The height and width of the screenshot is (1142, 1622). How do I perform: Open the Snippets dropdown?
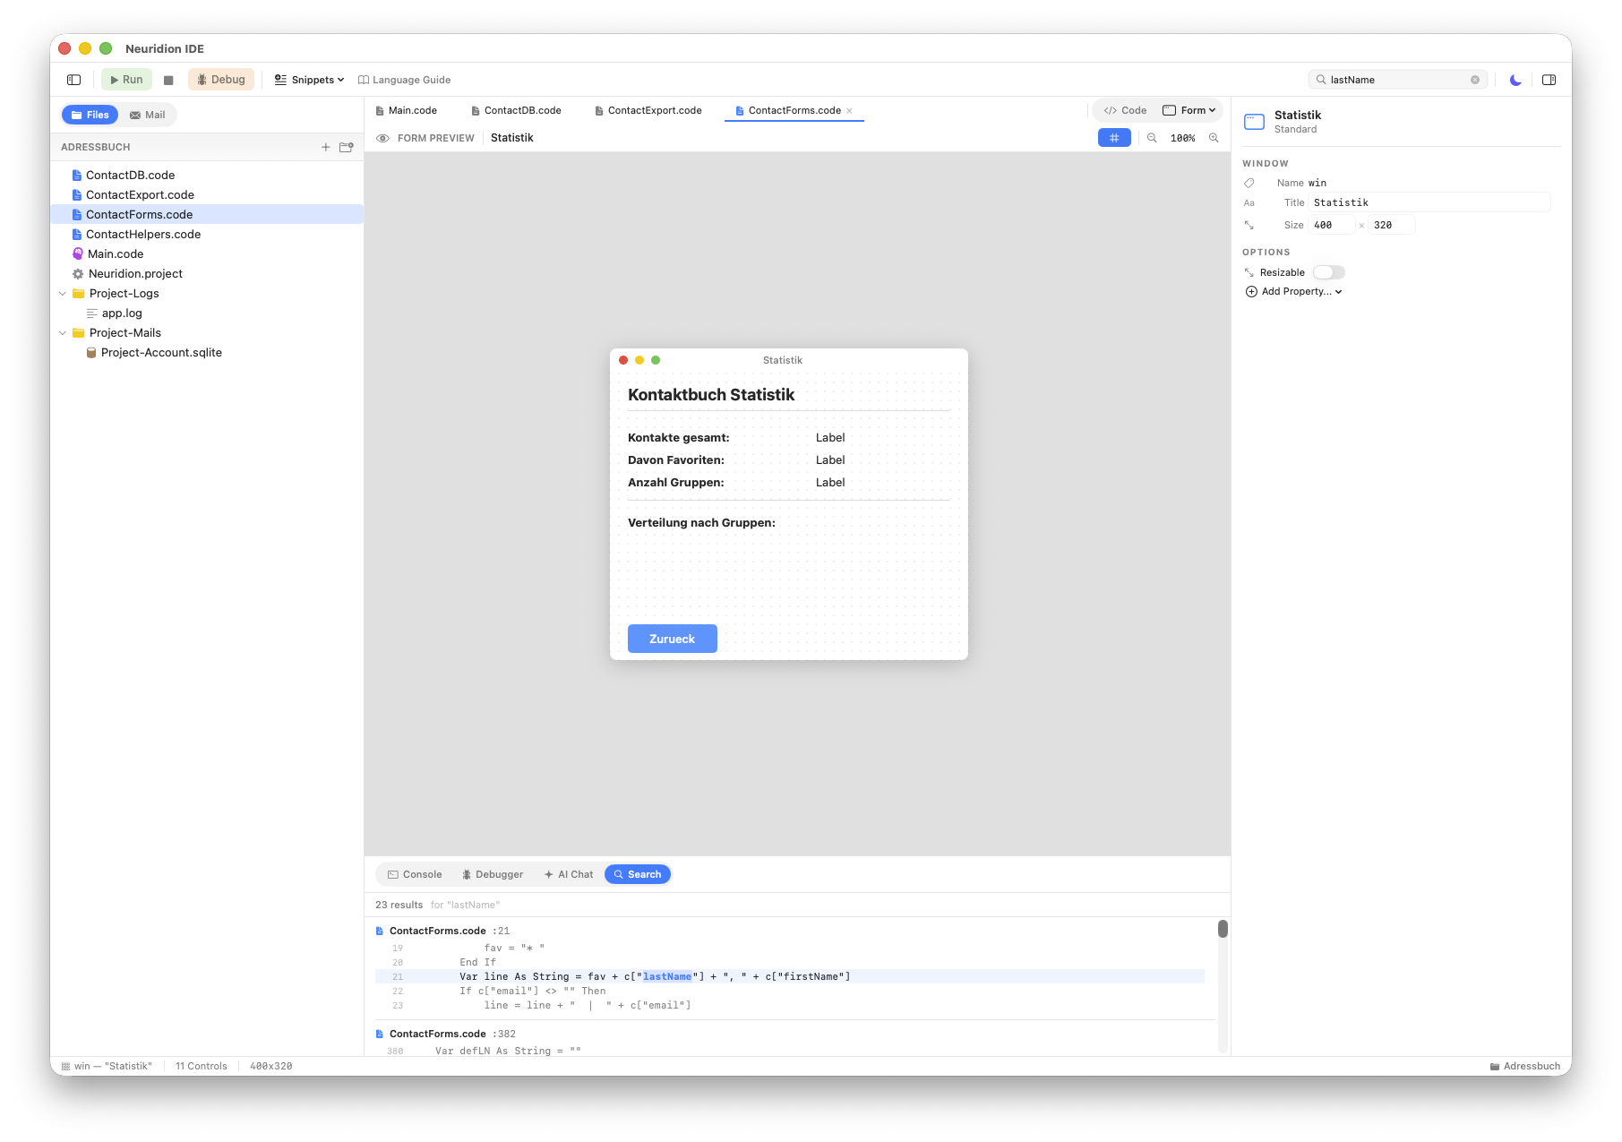pyautogui.click(x=308, y=80)
